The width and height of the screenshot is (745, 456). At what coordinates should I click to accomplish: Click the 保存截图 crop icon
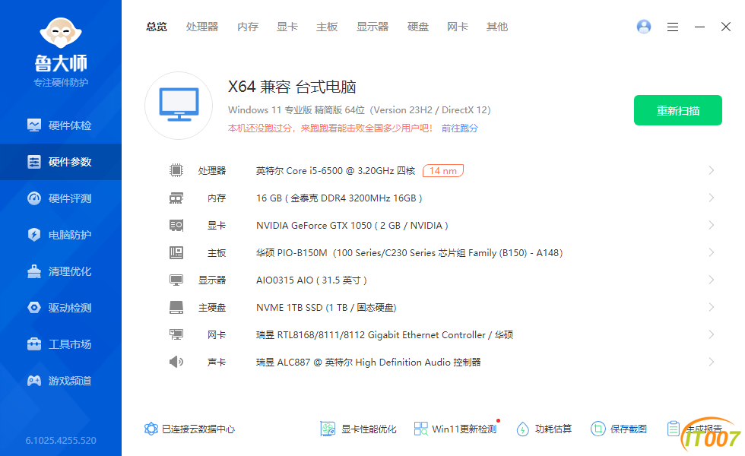[x=598, y=429]
